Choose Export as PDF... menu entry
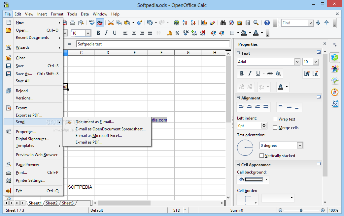The image size is (344, 216). pyautogui.click(x=33, y=115)
